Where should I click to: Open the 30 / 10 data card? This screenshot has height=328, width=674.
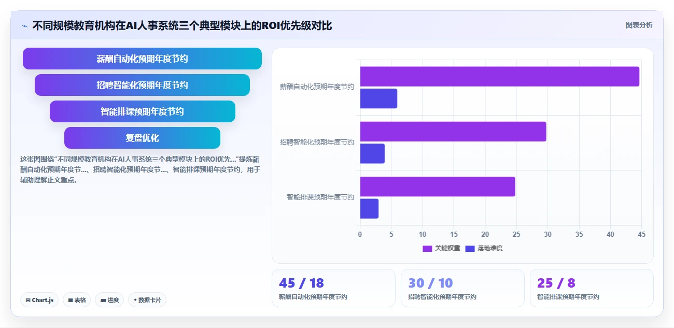462,288
